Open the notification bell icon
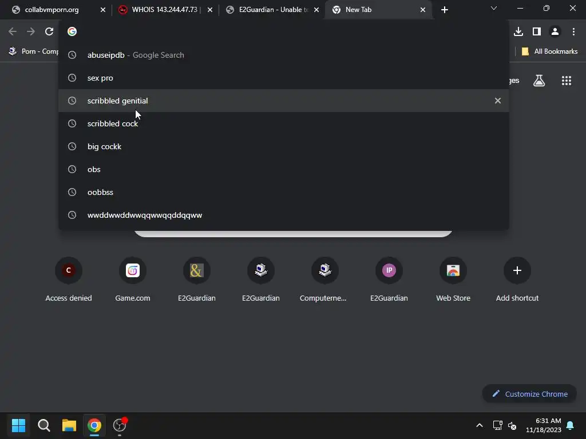The height and width of the screenshot is (439, 586). tap(571, 425)
